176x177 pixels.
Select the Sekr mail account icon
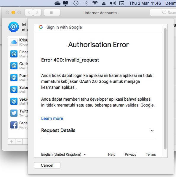14,101
